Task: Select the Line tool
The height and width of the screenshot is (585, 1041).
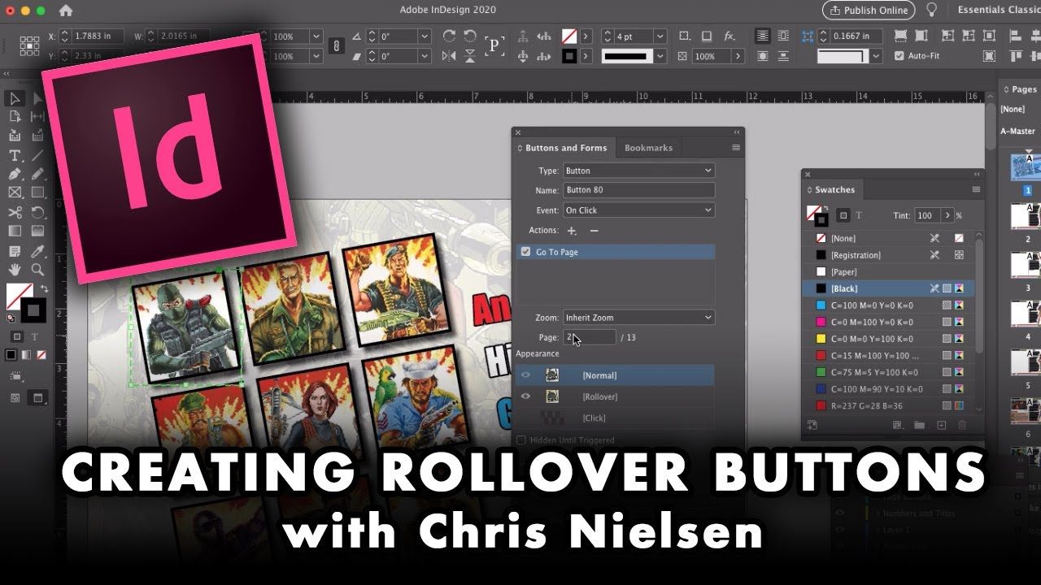Action: coord(37,155)
